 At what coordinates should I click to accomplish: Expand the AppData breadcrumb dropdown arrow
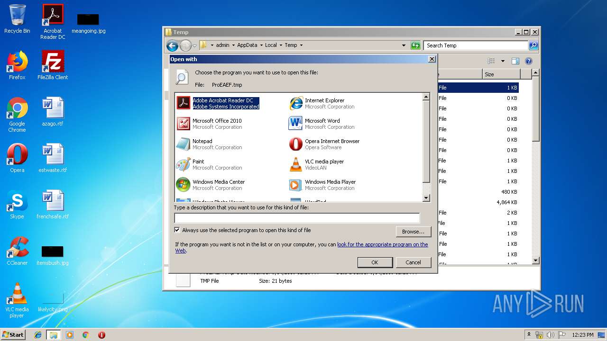coord(261,45)
